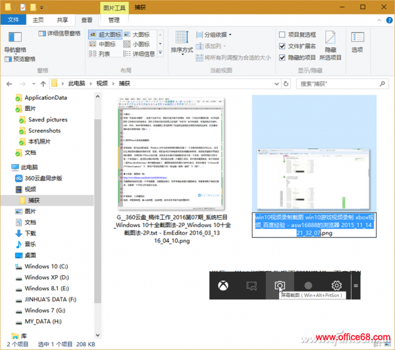Open the Screenshots folder in the sidebar
Screen dimensions: 395x350
45,131
